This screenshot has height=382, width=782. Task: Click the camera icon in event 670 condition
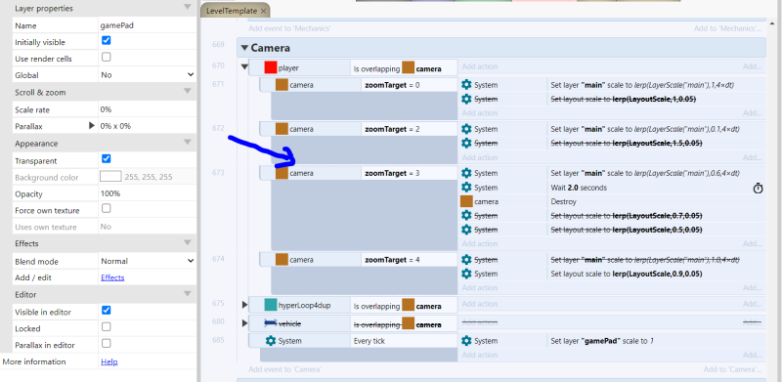409,67
